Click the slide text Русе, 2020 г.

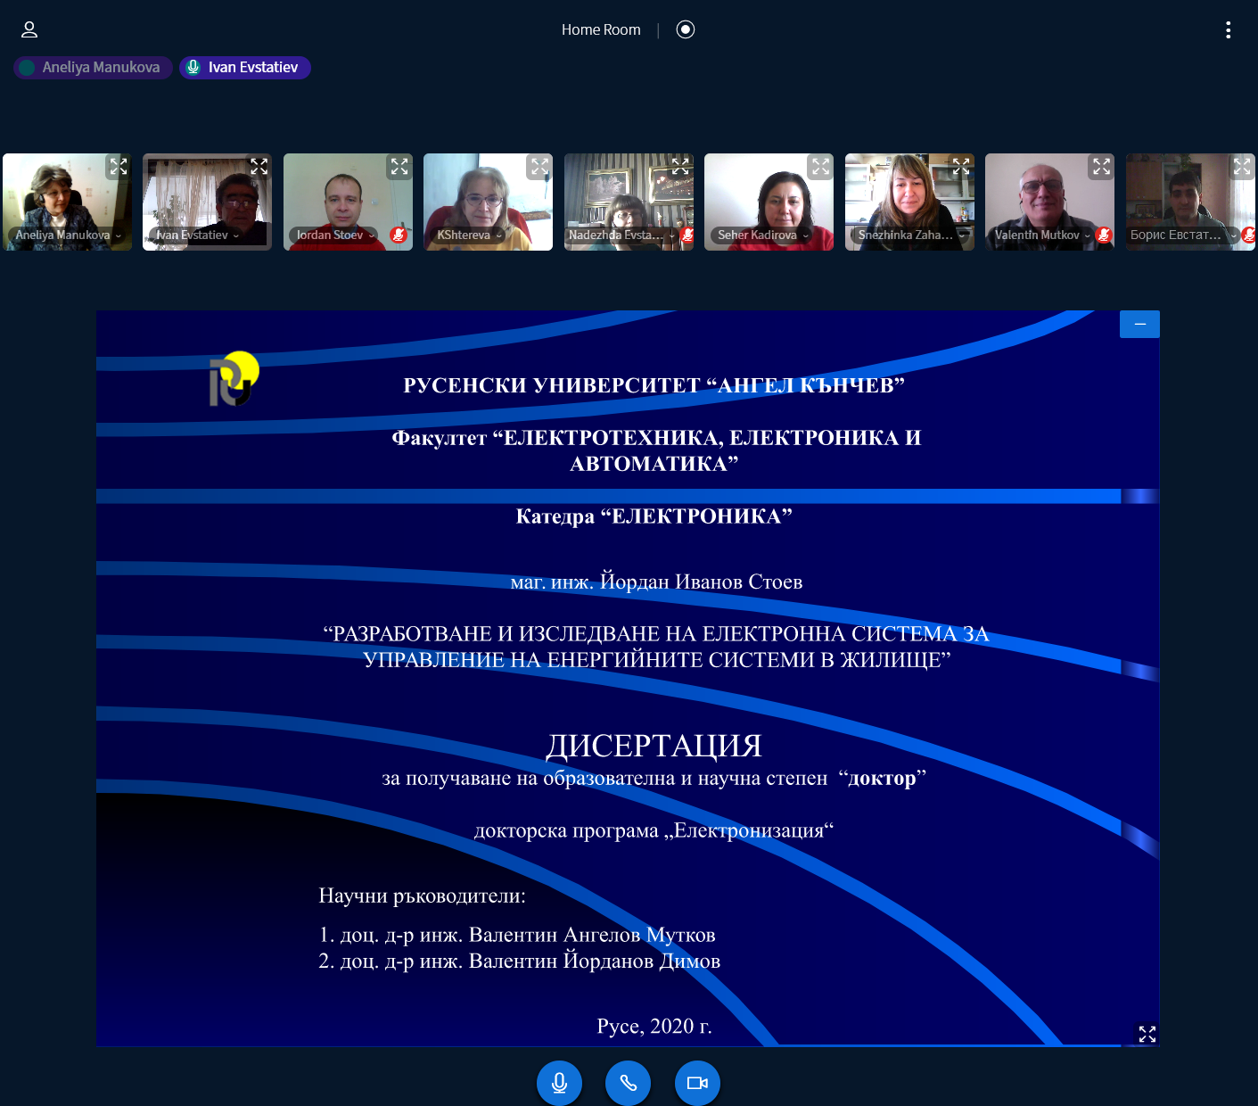point(654,1027)
